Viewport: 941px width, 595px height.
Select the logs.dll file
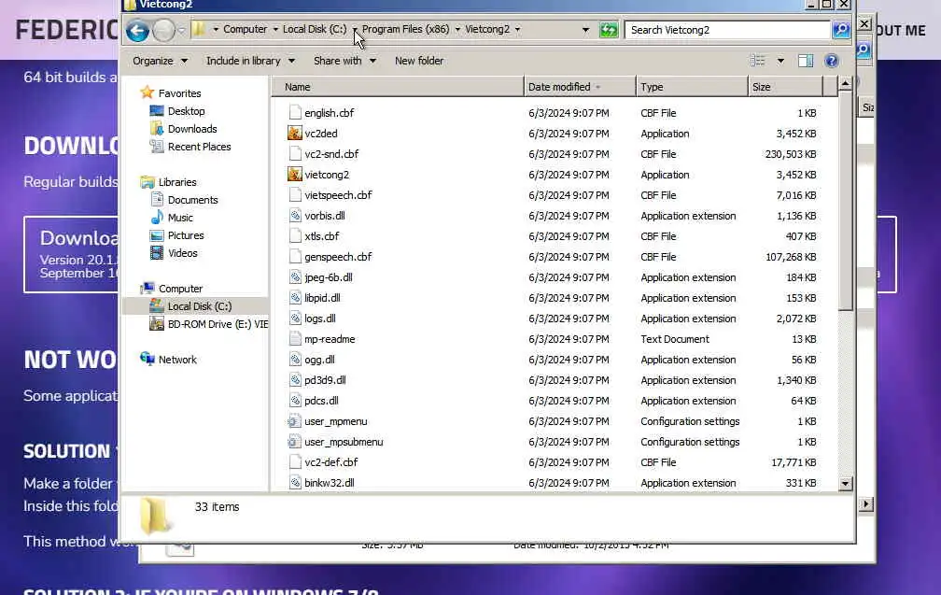click(x=320, y=319)
